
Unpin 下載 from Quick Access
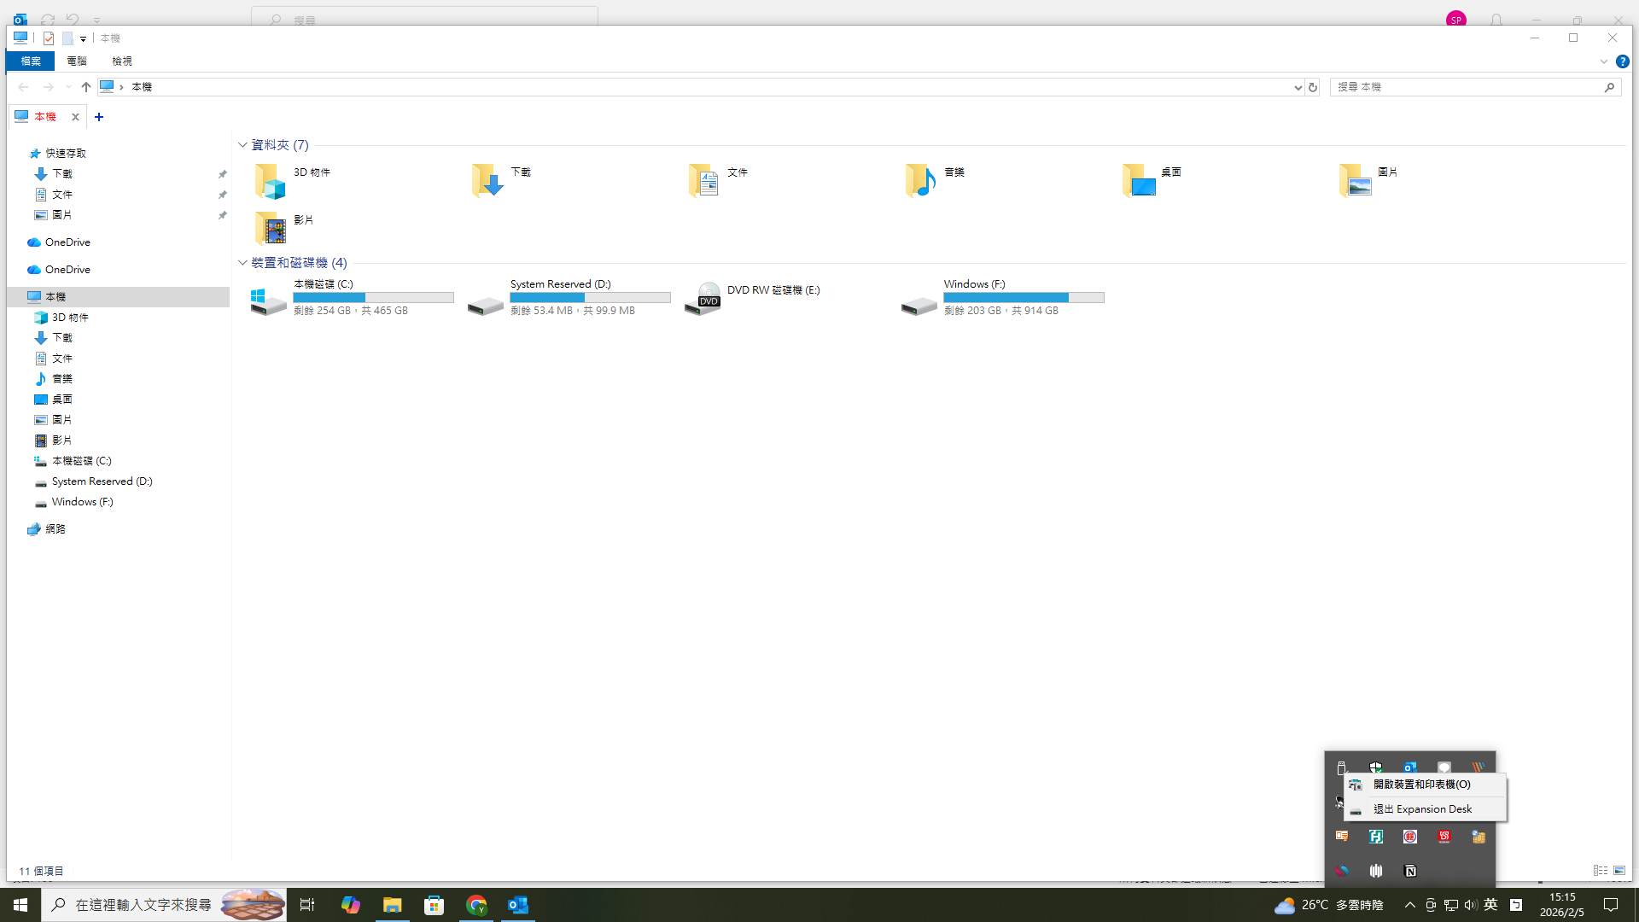(x=223, y=174)
